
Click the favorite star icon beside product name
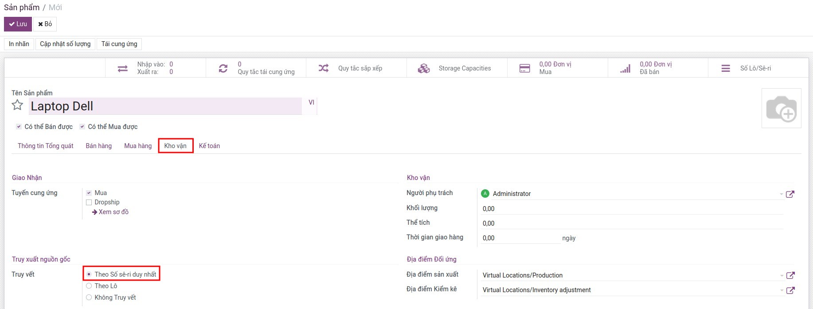point(17,105)
